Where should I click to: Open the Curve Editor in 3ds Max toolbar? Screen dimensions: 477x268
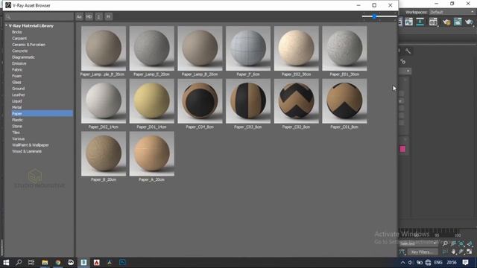point(409,22)
